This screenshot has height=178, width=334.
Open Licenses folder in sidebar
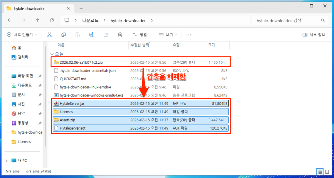pyautogui.click(x=21, y=142)
